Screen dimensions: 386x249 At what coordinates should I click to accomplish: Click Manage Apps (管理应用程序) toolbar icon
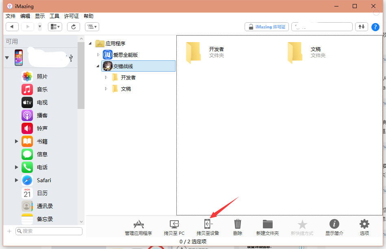coord(138,228)
